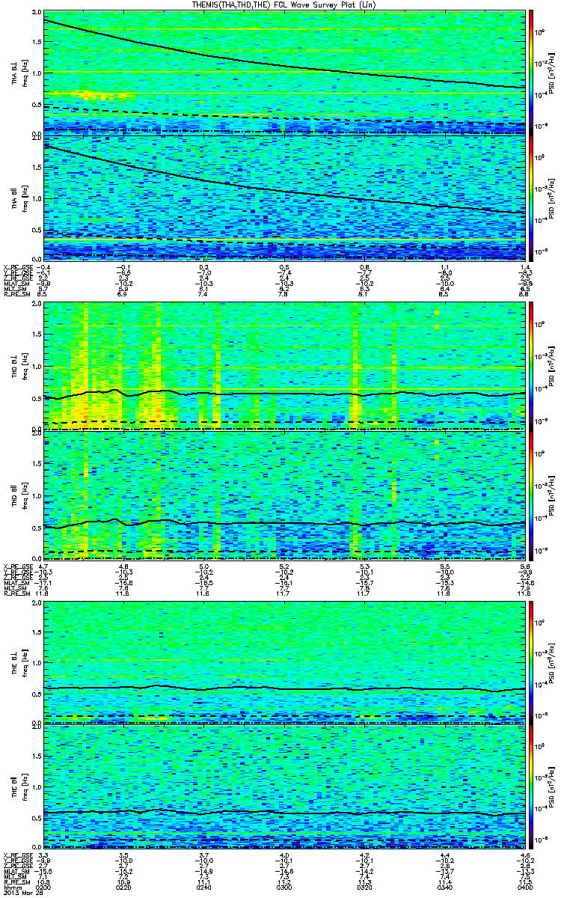Click the THD B-parallel spectrogram panel

[284, 495]
